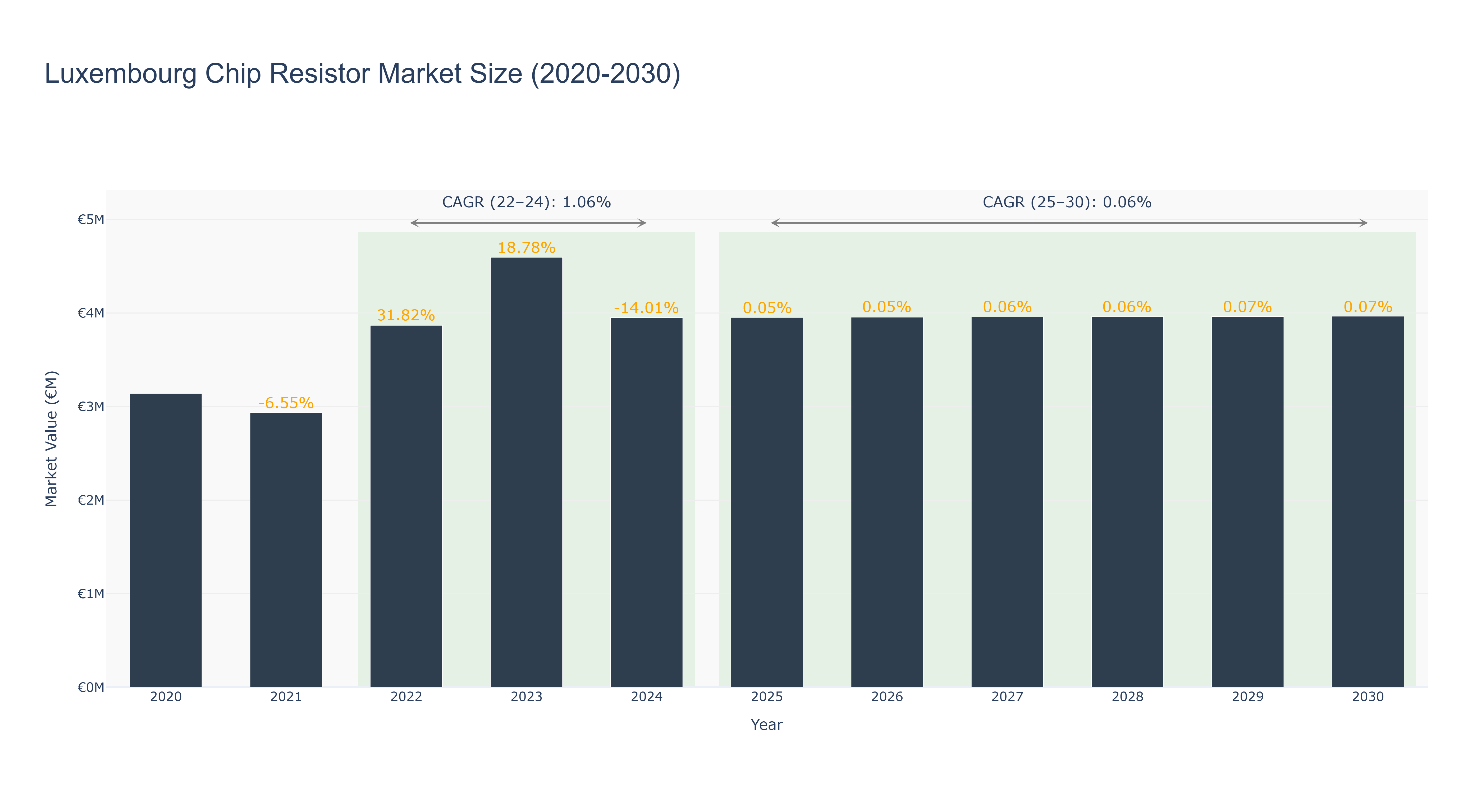Click the "0.05%" label above 2025
1481x793 pixels.
[766, 308]
